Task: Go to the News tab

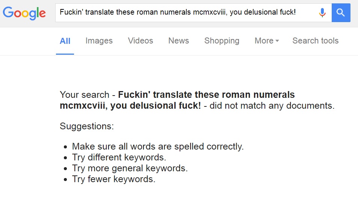Action: (178, 41)
